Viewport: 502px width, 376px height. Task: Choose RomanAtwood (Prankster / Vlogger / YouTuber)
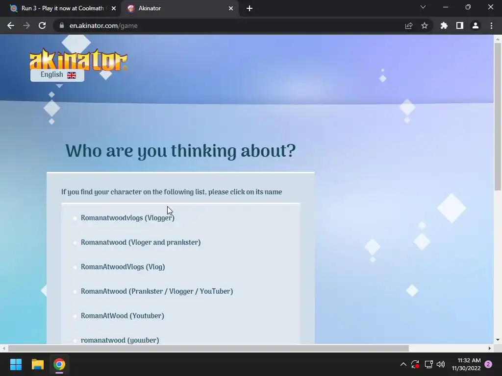pos(157,291)
